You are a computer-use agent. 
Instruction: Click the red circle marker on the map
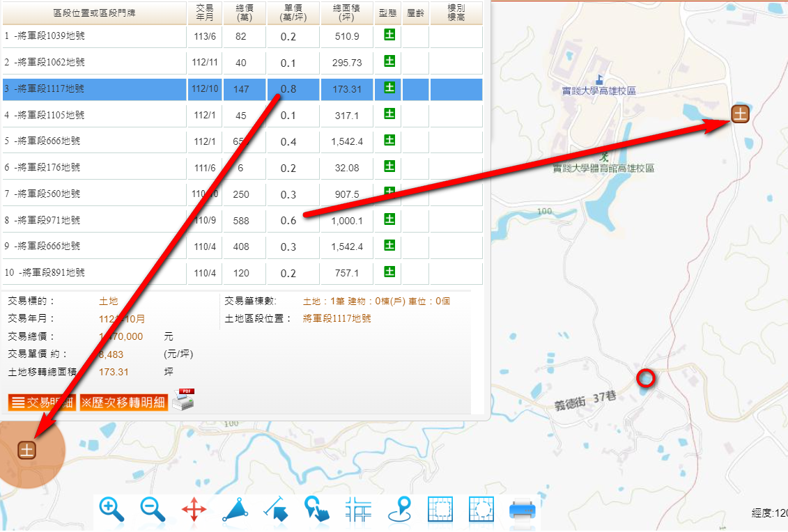tap(646, 378)
